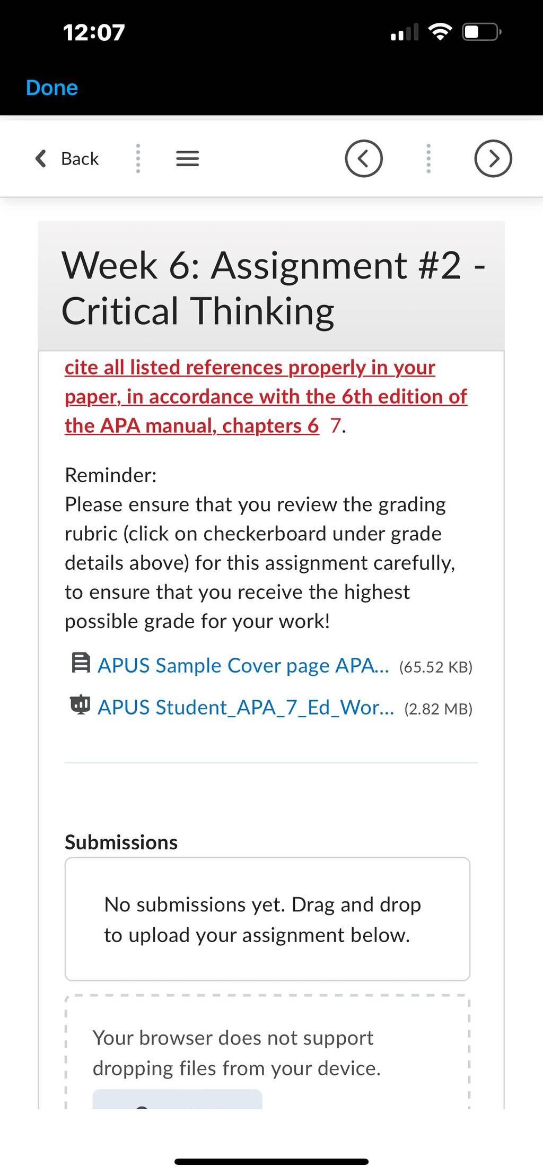Tap the No submissions yet box
The image size is (543, 1175).
[267, 919]
